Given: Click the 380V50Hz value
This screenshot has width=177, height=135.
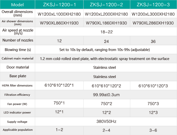Looking at the screenshot, I should pyautogui.click(x=106, y=121).
